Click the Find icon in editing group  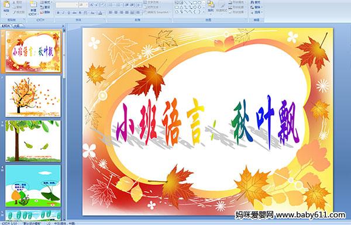pyautogui.click(x=256, y=2)
